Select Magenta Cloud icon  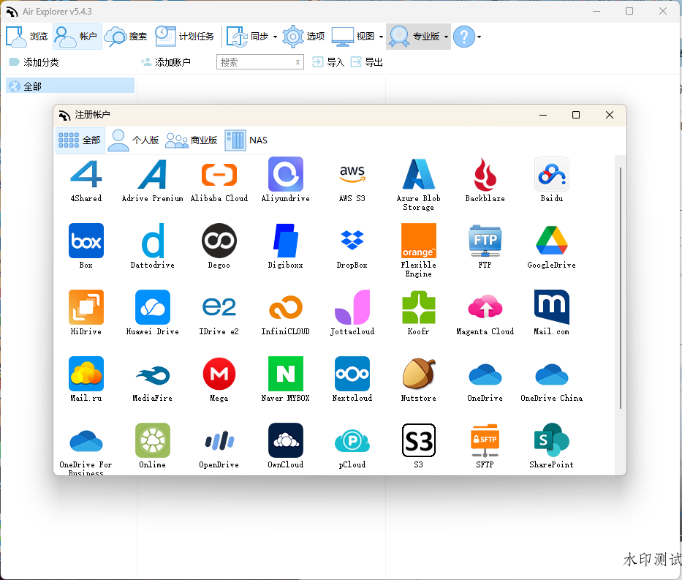(x=485, y=307)
